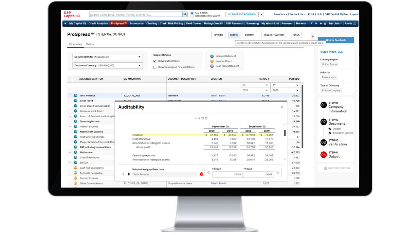
Task: Open Credit Analytics in navigation bar
Action: tap(98, 23)
